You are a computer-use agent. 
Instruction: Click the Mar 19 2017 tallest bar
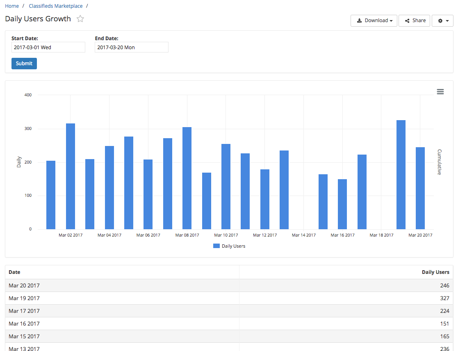tap(401, 175)
